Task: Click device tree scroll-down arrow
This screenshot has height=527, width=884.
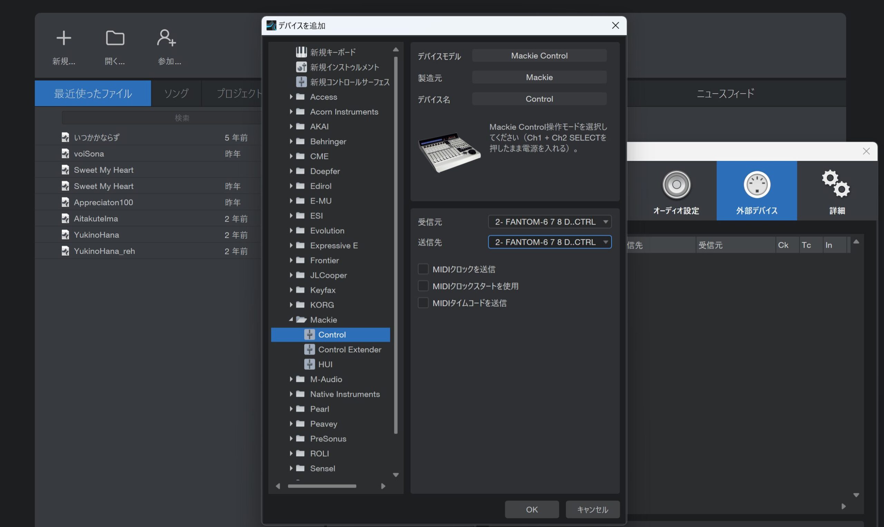Action: tap(396, 475)
